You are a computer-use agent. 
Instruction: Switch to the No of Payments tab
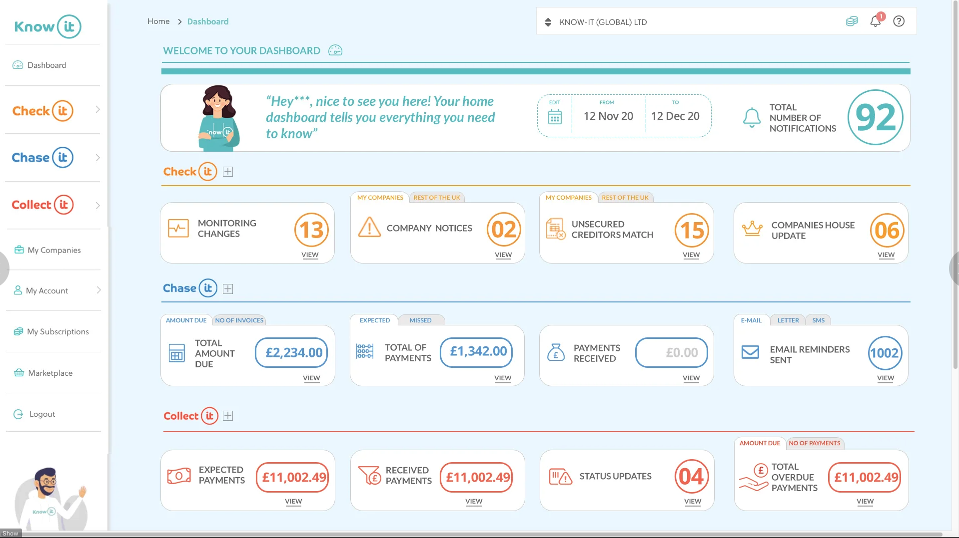click(815, 443)
